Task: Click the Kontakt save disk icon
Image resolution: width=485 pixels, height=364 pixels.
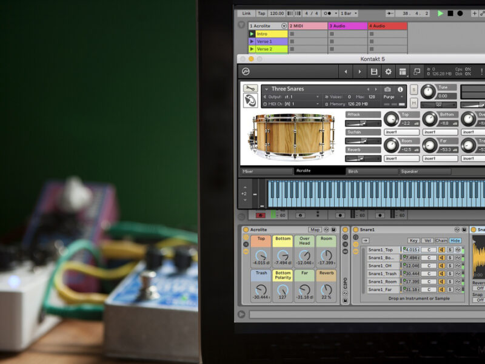Action: pyautogui.click(x=374, y=72)
